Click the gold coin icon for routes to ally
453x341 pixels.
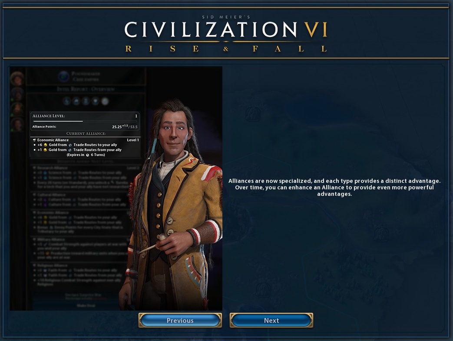[45, 145]
